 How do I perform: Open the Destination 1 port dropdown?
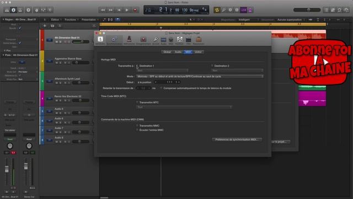[162, 71]
